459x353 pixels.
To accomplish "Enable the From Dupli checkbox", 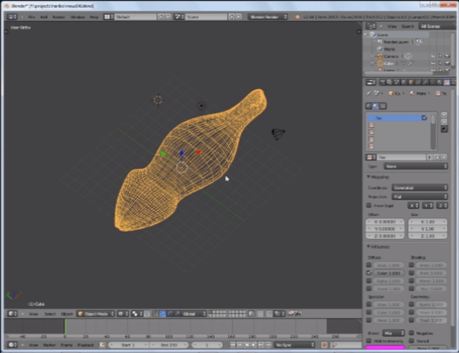I will click(x=369, y=206).
